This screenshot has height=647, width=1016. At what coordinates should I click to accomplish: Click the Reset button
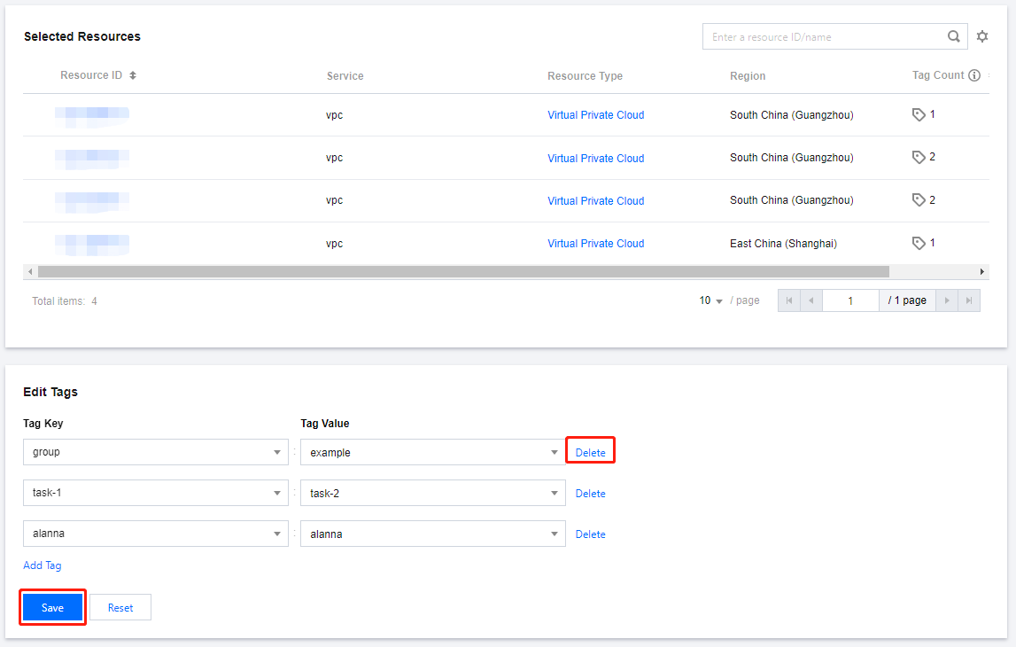tap(120, 608)
